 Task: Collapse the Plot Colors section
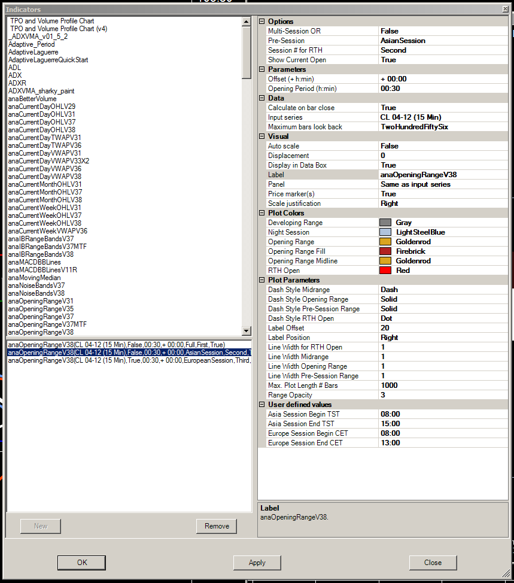pyautogui.click(x=262, y=213)
